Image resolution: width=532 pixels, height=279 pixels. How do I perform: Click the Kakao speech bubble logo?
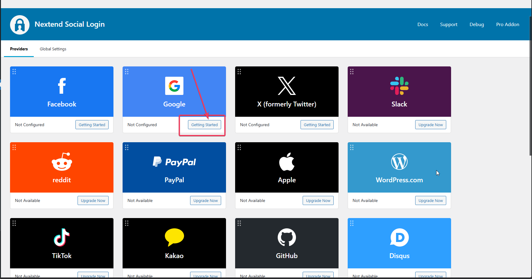point(174,237)
